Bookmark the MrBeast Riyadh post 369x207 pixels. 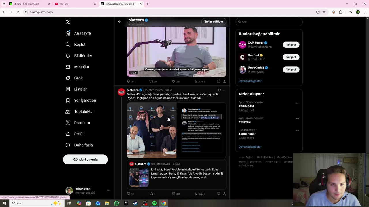219,194
